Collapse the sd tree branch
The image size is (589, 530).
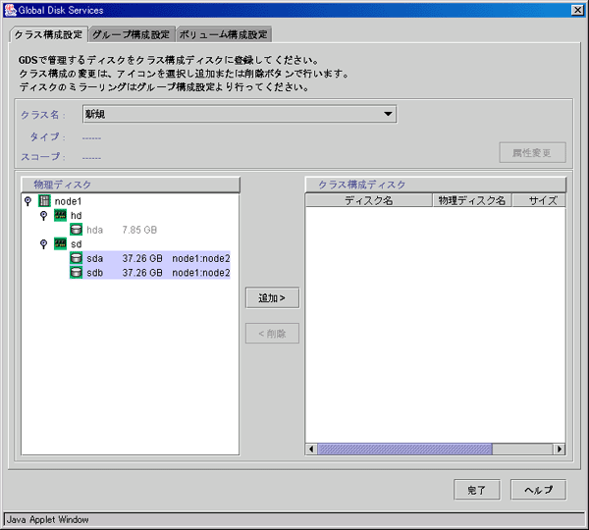43,243
